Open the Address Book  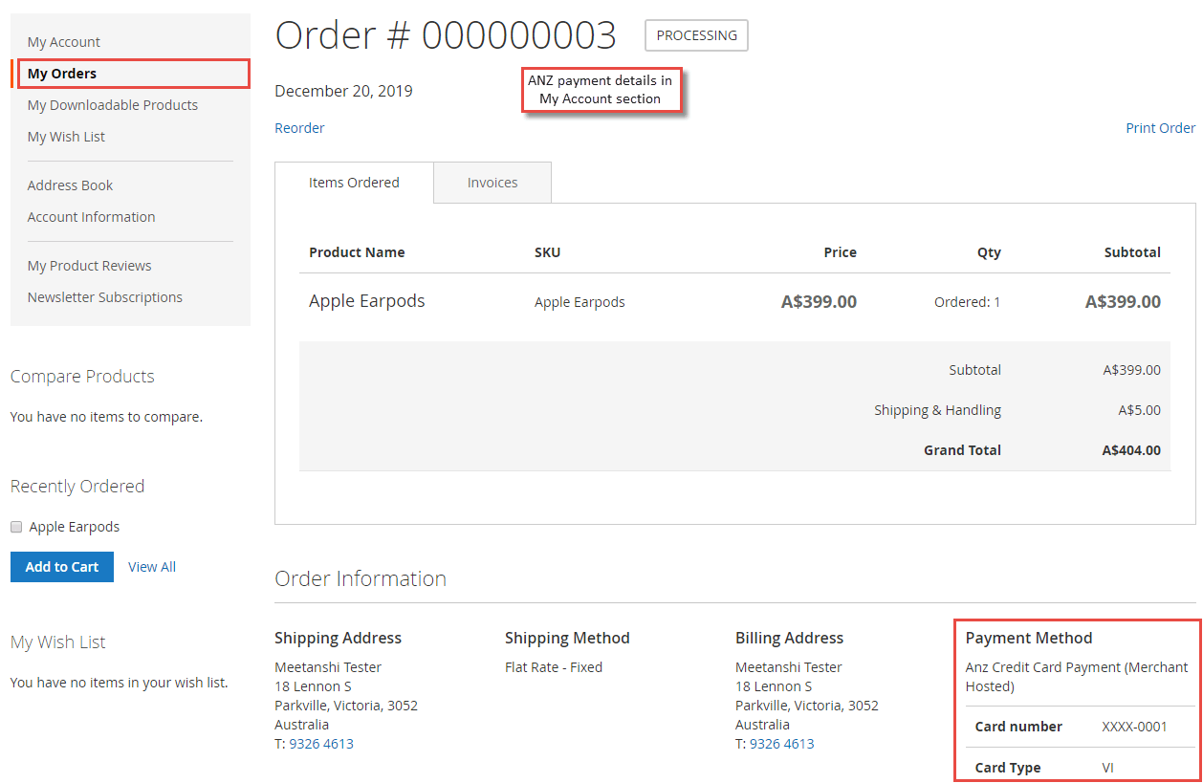tap(70, 185)
